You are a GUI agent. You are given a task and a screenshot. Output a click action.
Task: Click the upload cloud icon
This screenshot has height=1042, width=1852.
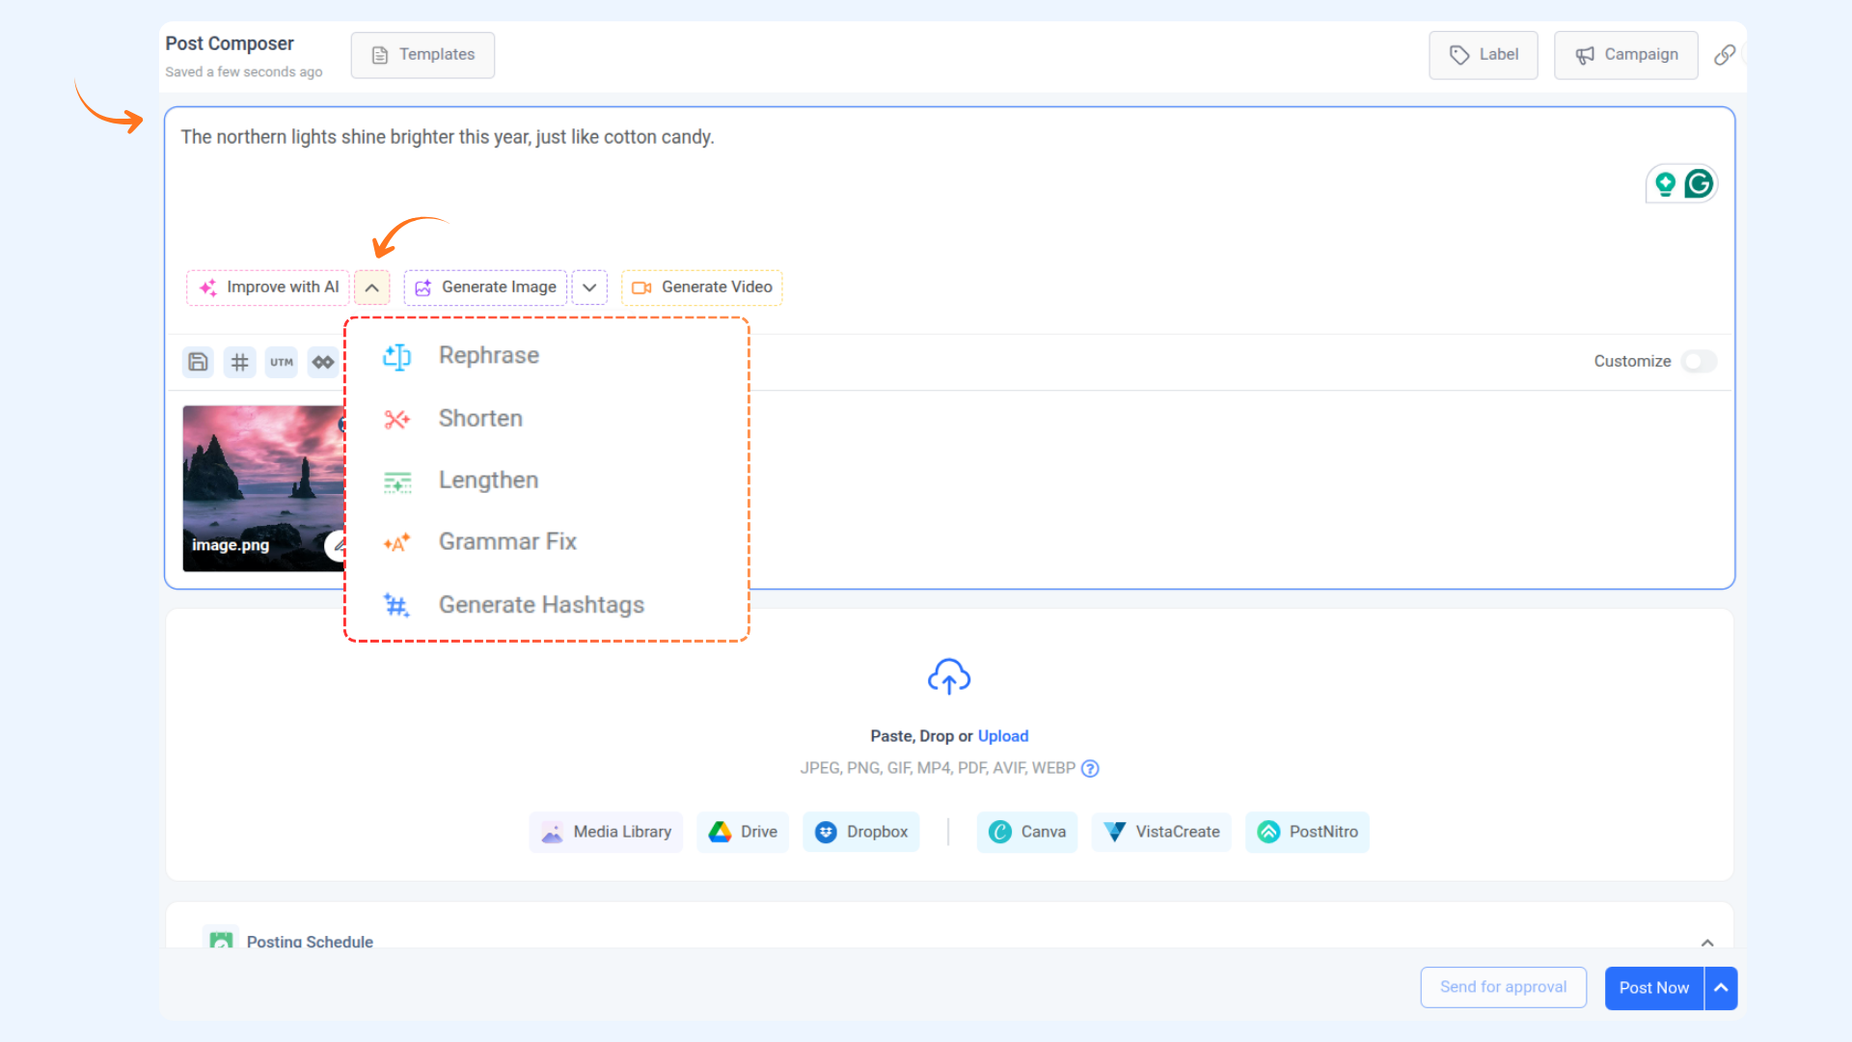(948, 677)
